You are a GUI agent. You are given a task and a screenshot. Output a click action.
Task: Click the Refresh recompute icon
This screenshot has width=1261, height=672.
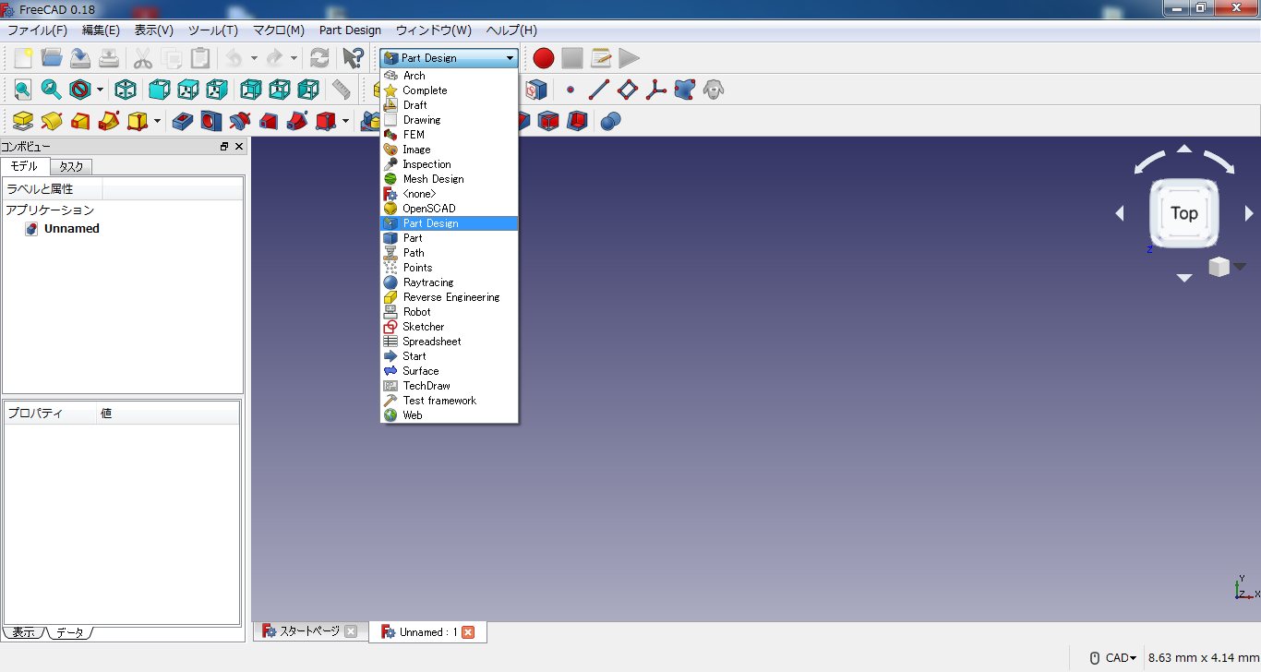tap(319, 58)
